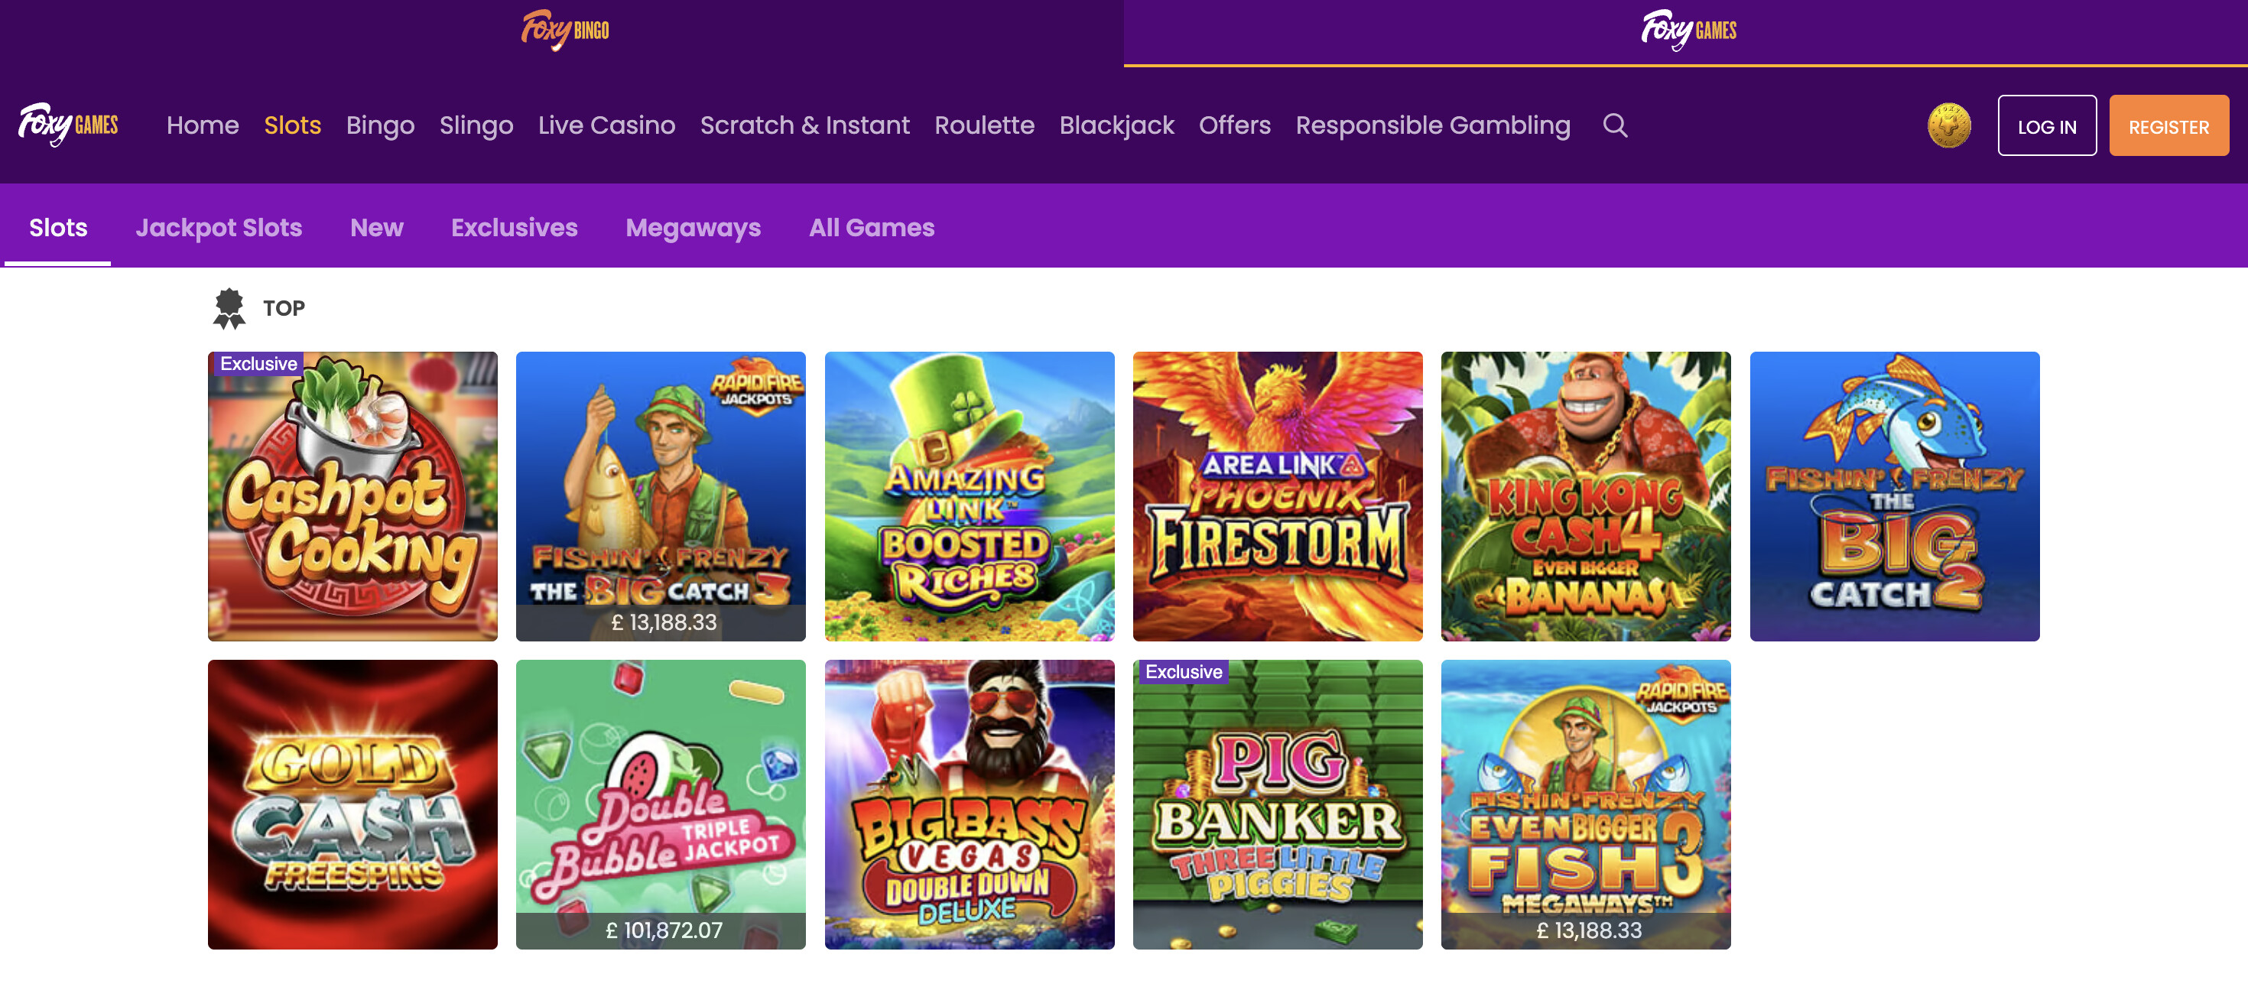
Task: Click the gold coin rewards icon
Action: pos(1948,125)
